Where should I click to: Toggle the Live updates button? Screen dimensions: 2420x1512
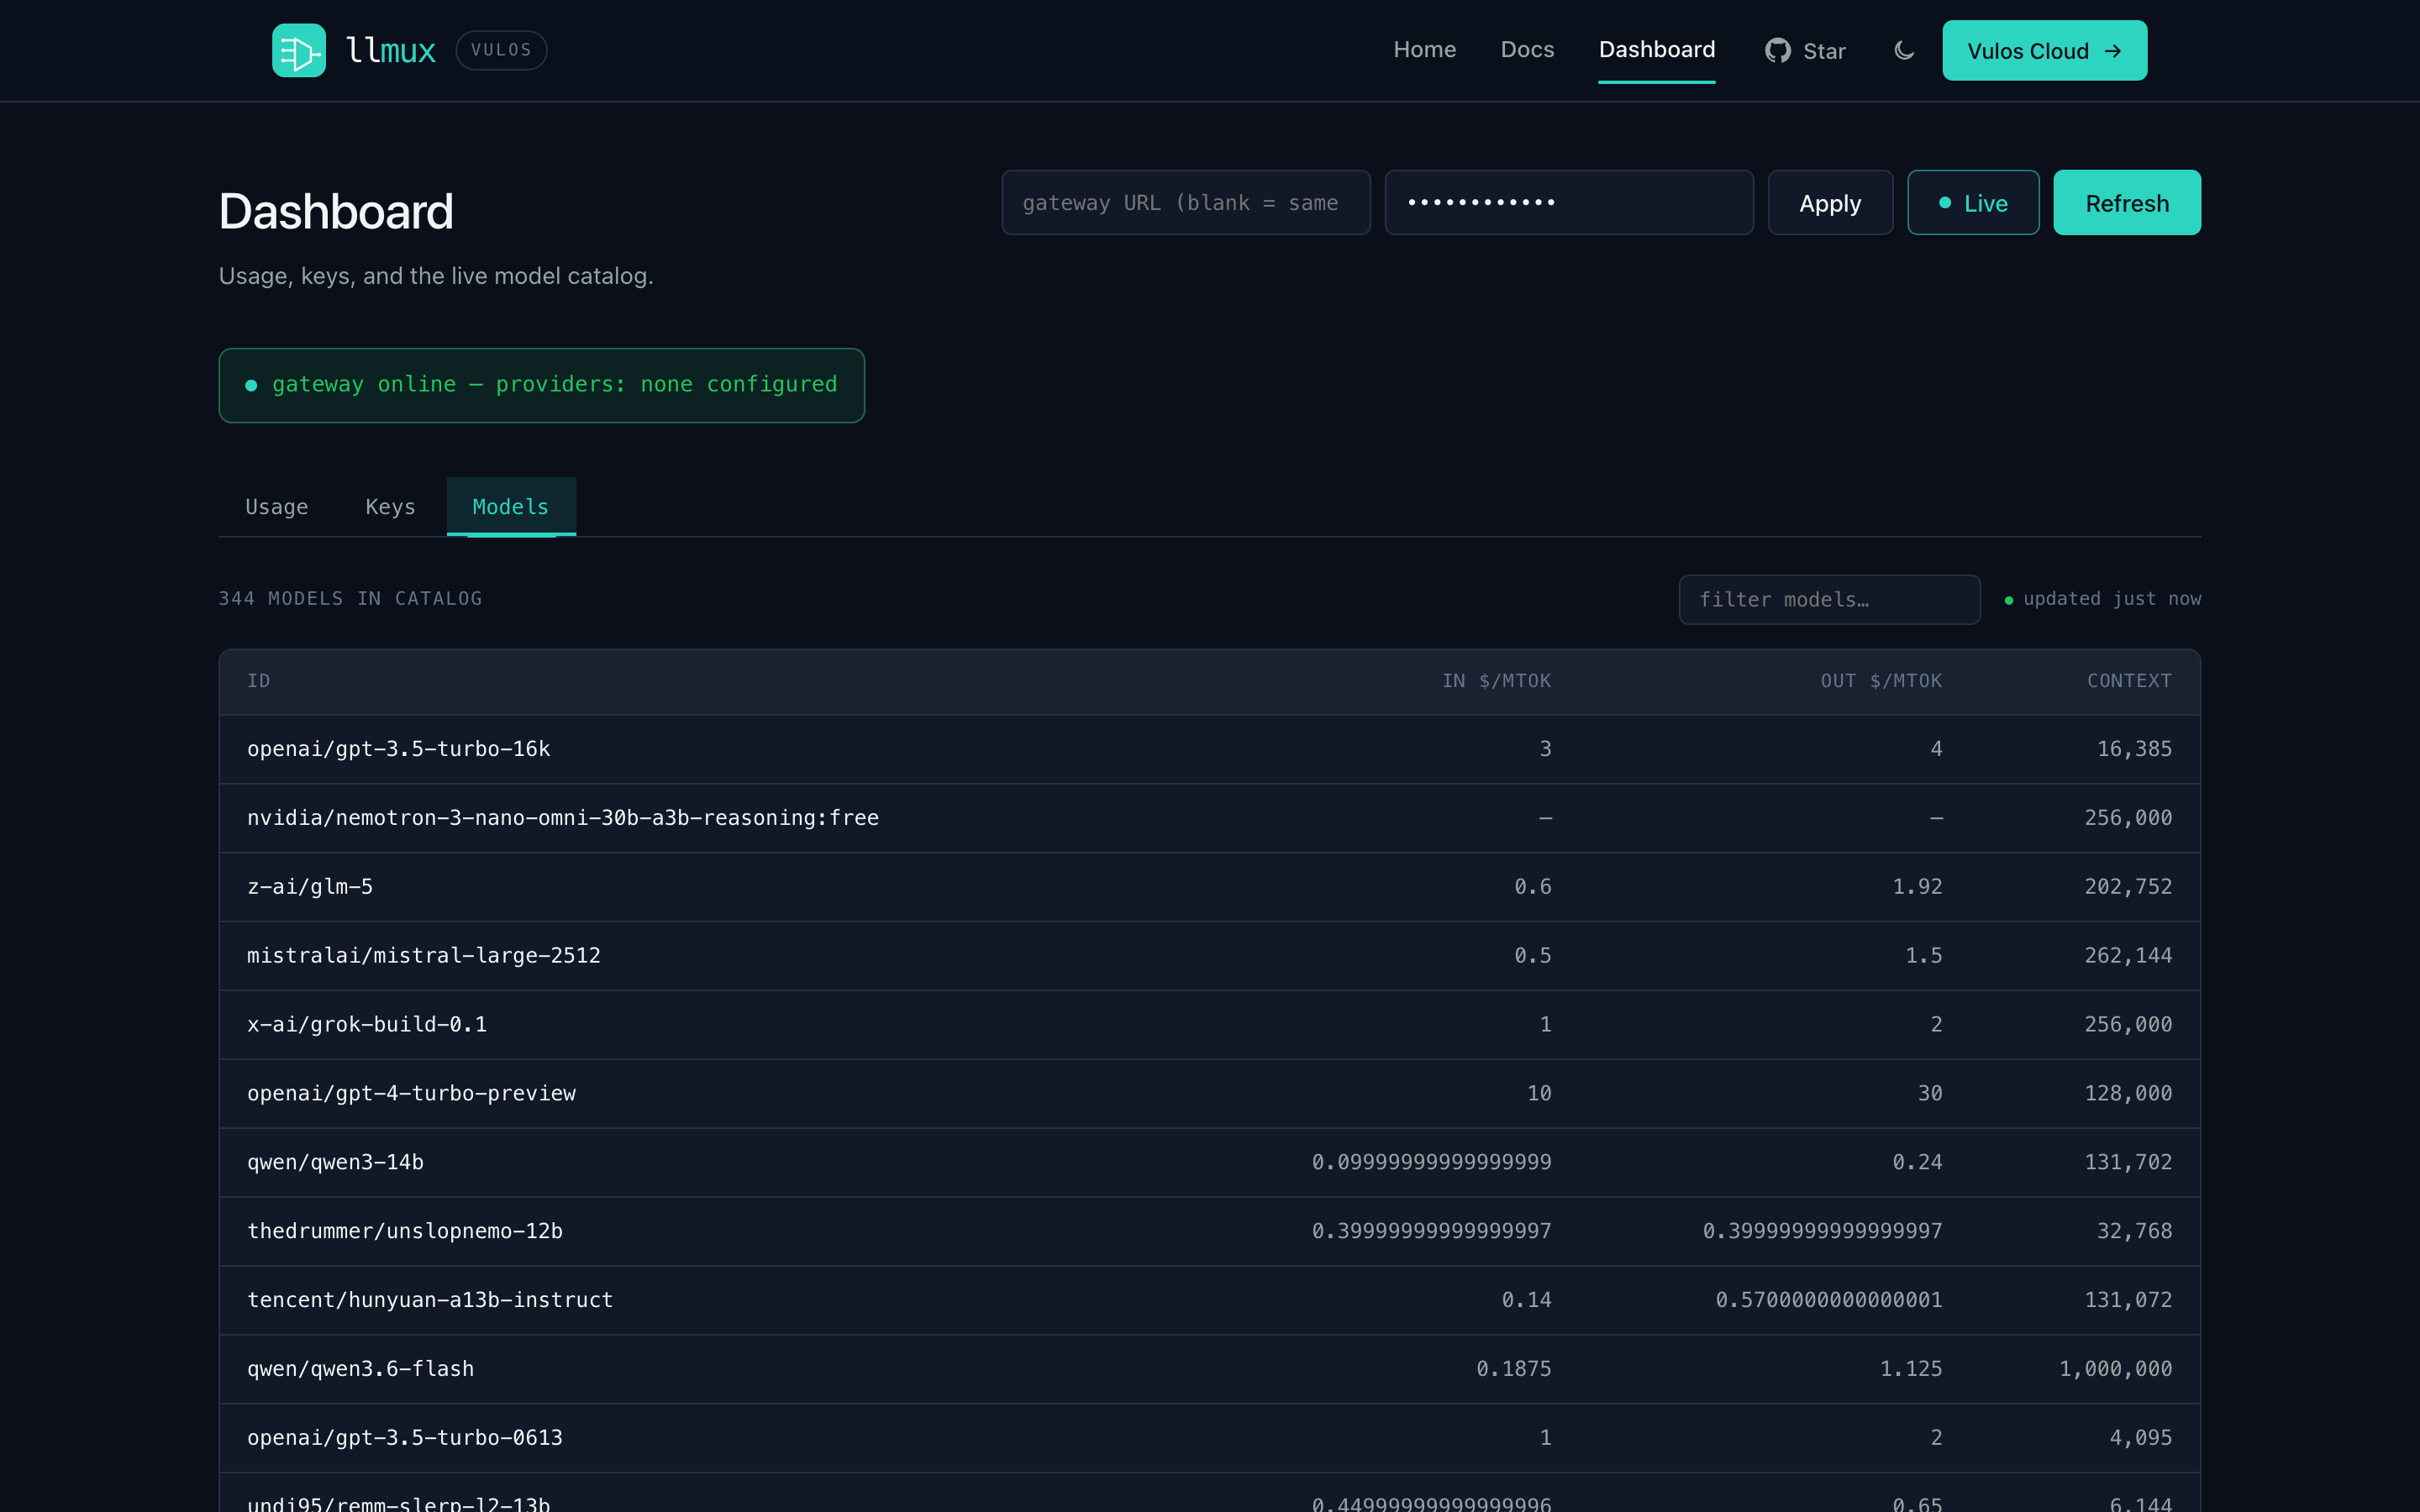click(x=1972, y=203)
